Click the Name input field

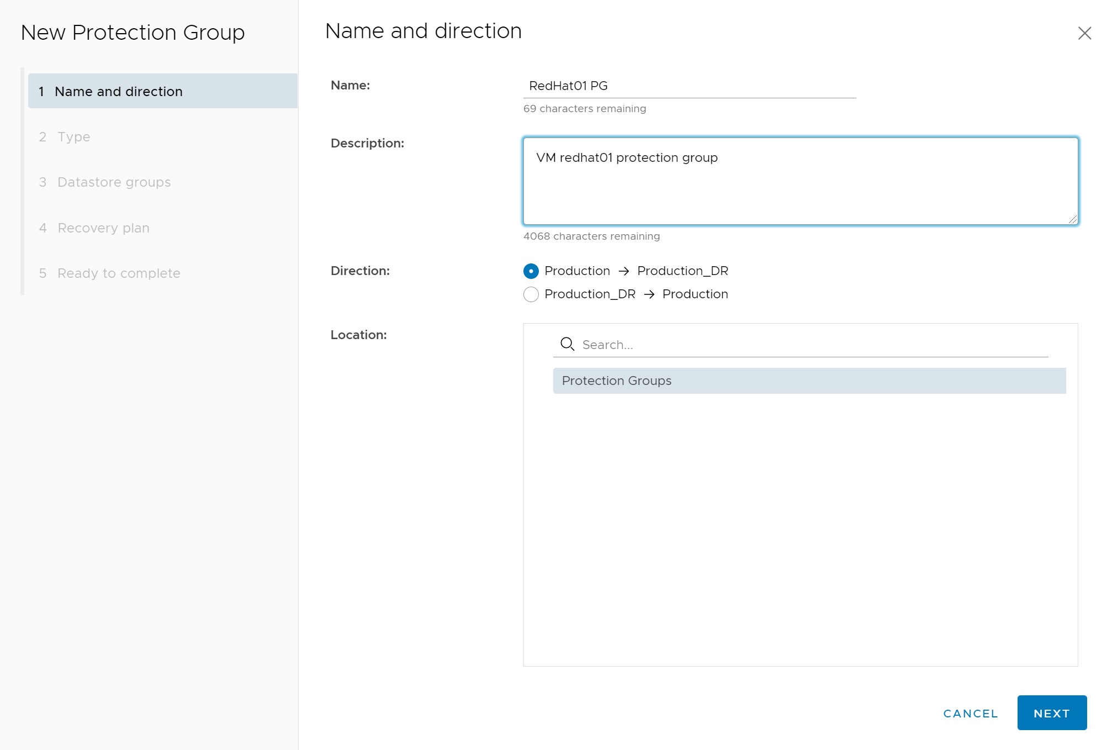689,86
